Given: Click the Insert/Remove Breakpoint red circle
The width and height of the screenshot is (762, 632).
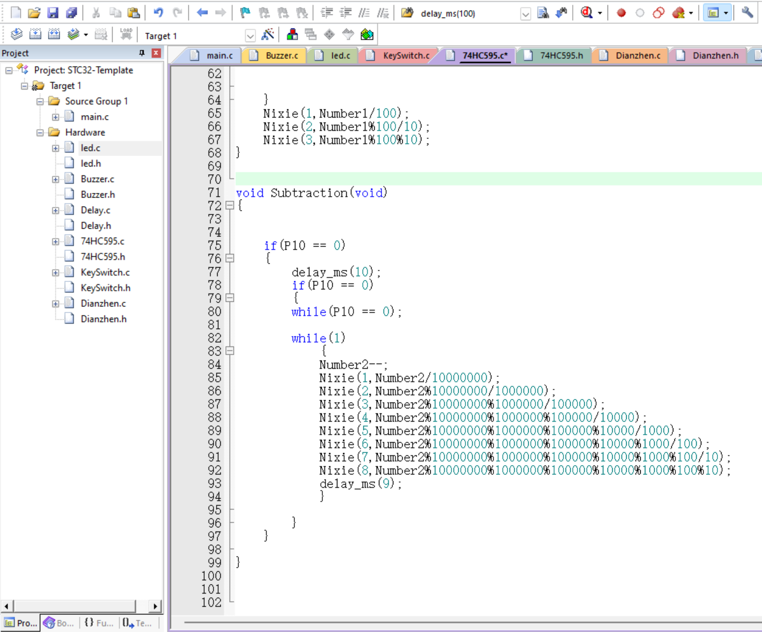Looking at the screenshot, I should (621, 13).
